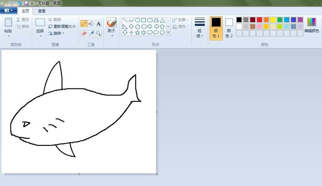322x186 pixels.
Task: Click the Undo arrow in title bar
Action: click(20, 3)
